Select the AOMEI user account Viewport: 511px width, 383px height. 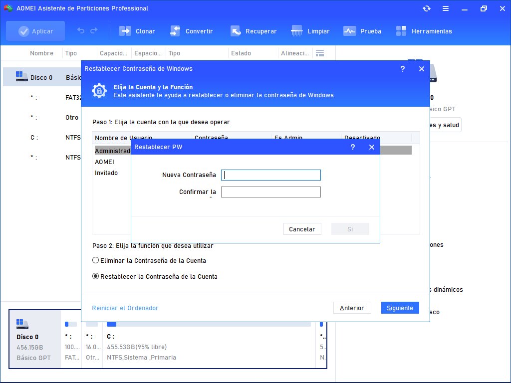105,162
